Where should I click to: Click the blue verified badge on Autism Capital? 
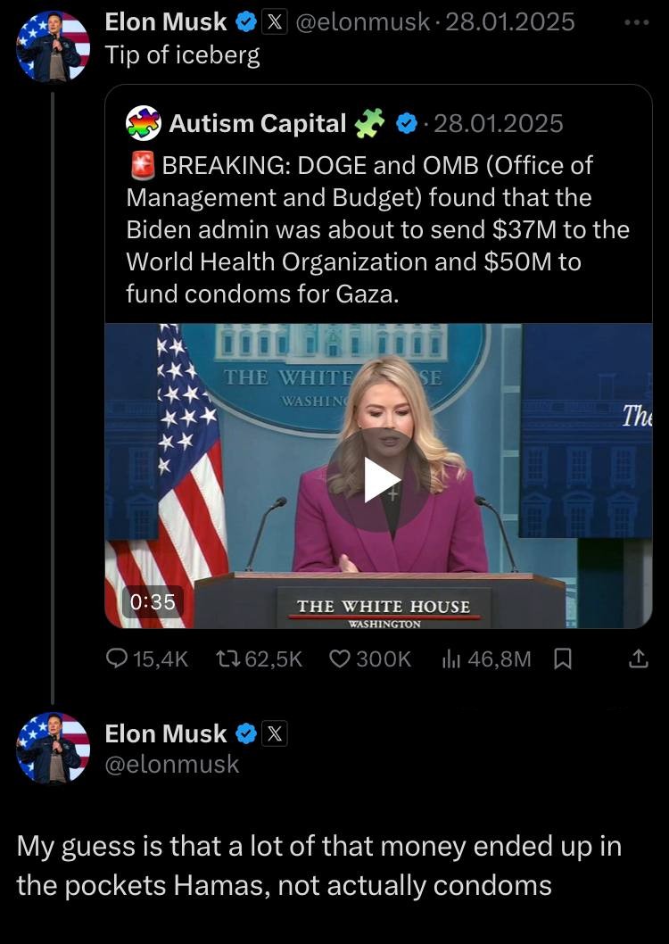(x=407, y=124)
